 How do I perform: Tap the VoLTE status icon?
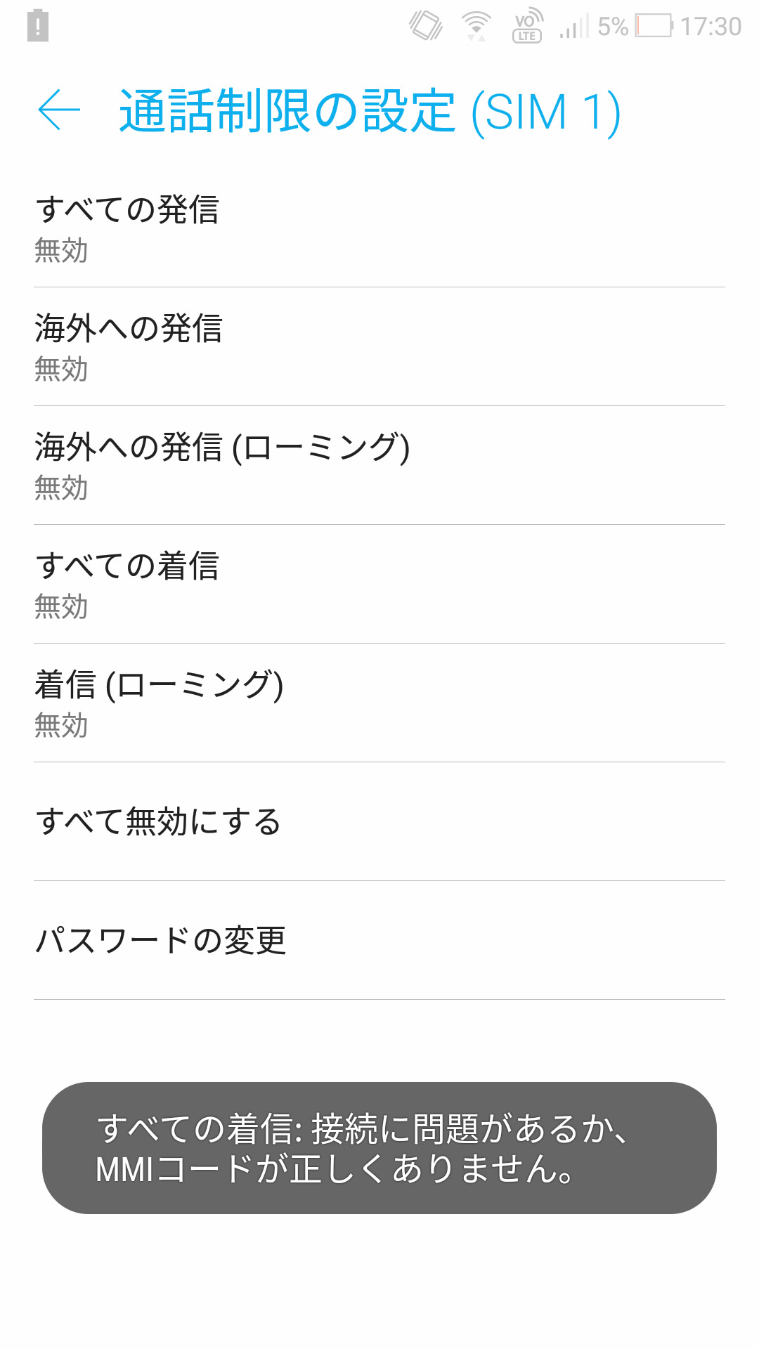528,27
